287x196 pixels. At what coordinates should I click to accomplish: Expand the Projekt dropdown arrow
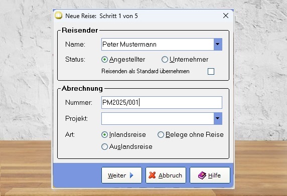coord(218,118)
